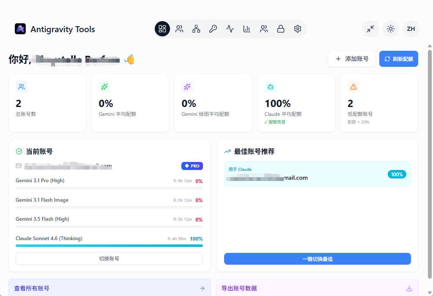Switch language with the ZH button
Viewport: 433px width, 296px height.
tap(411, 29)
